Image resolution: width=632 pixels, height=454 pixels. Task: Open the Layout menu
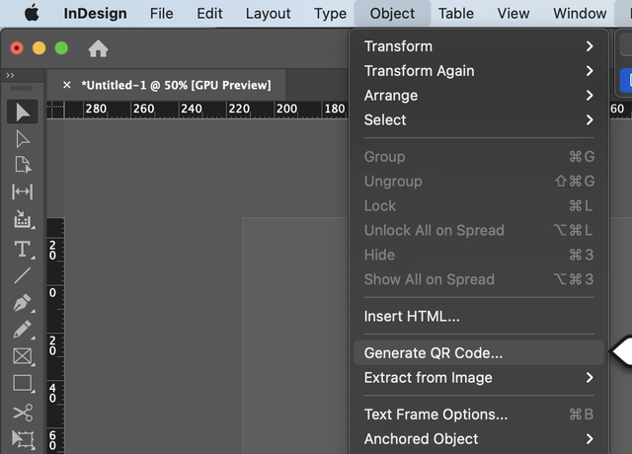pos(268,13)
